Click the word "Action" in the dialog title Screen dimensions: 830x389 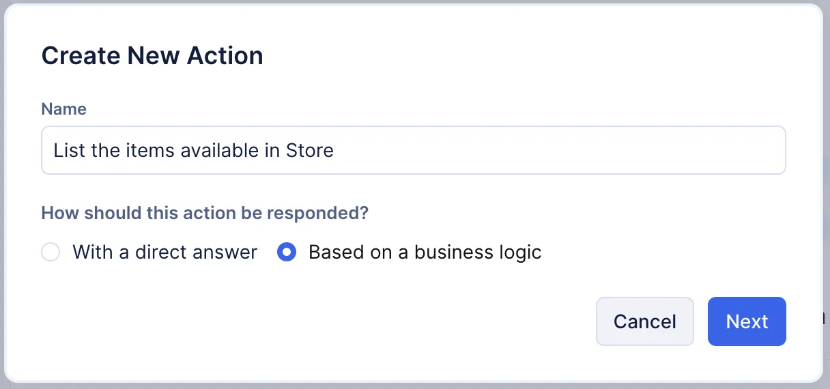pos(223,55)
